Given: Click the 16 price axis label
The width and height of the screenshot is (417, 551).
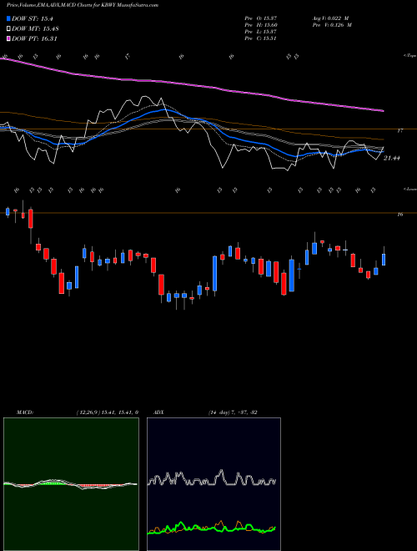Looking at the screenshot, I should coord(399,215).
